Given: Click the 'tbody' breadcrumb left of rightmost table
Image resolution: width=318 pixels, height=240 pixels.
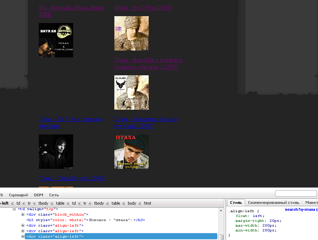Looking at the screenshot, I should (x=99, y=203).
